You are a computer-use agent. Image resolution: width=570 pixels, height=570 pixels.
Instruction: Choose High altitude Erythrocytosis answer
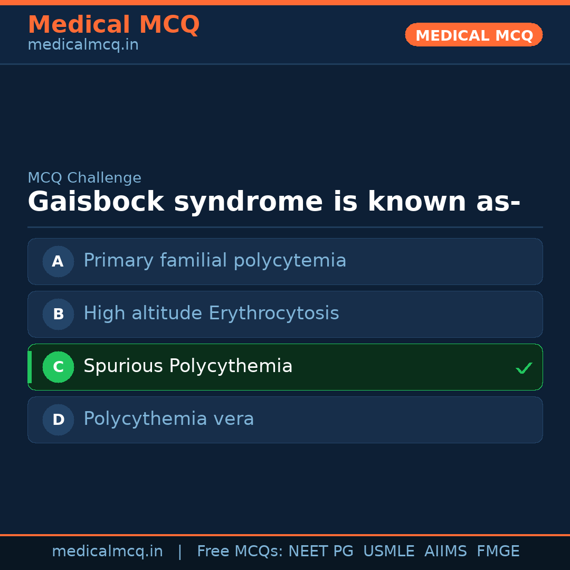pyautogui.click(x=211, y=313)
